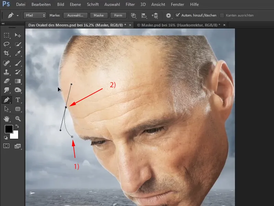The height and width of the screenshot is (206, 274).
Task: Click the white background color swatch
Action: click(15, 136)
